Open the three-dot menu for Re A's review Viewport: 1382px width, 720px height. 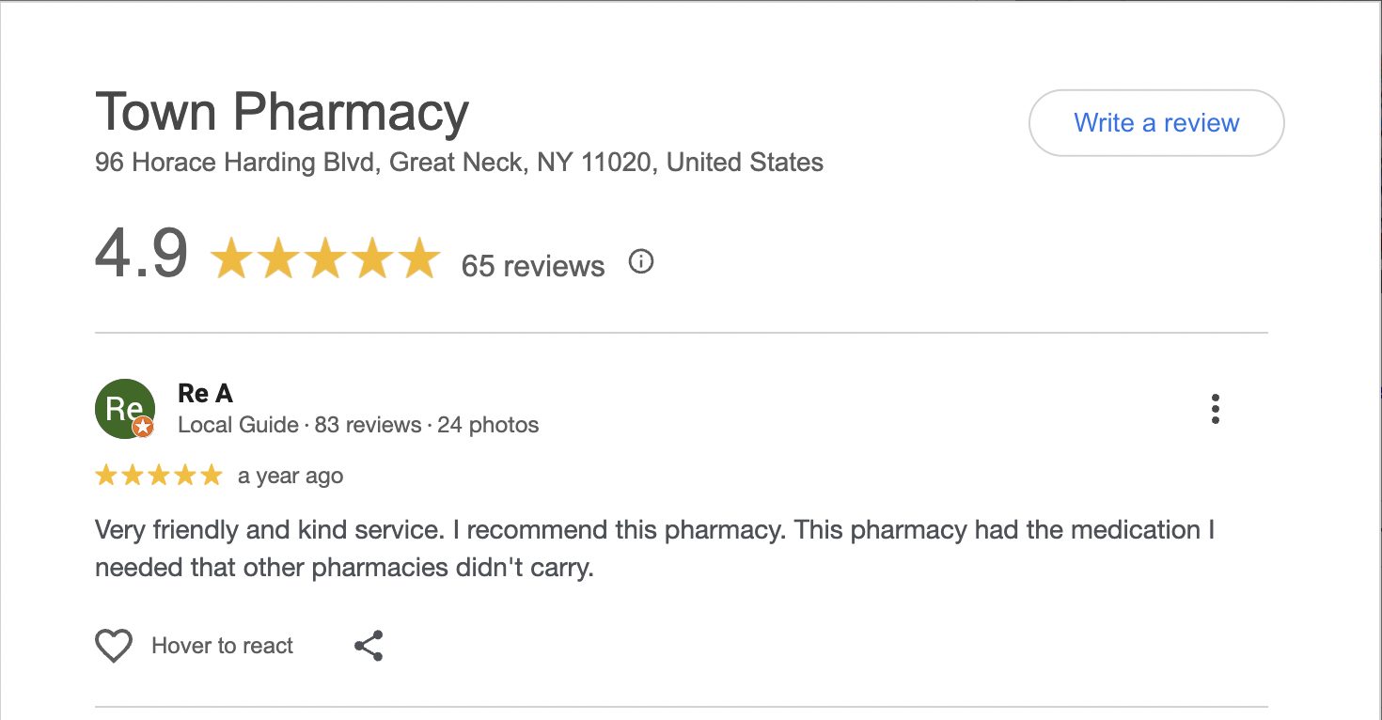(1215, 410)
